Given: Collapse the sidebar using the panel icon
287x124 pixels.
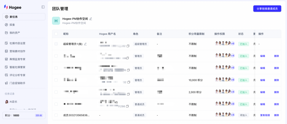Looking at the screenshot, I should point(43,7).
